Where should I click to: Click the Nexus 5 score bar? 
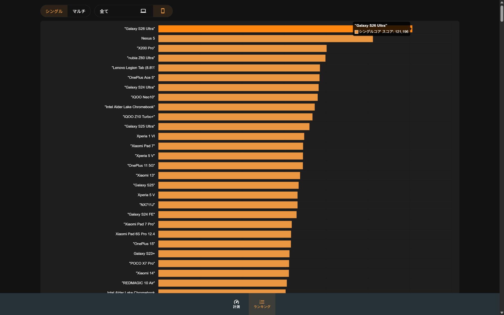(265, 39)
